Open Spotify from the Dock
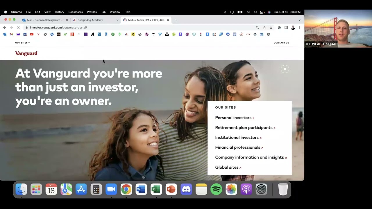 point(216,190)
